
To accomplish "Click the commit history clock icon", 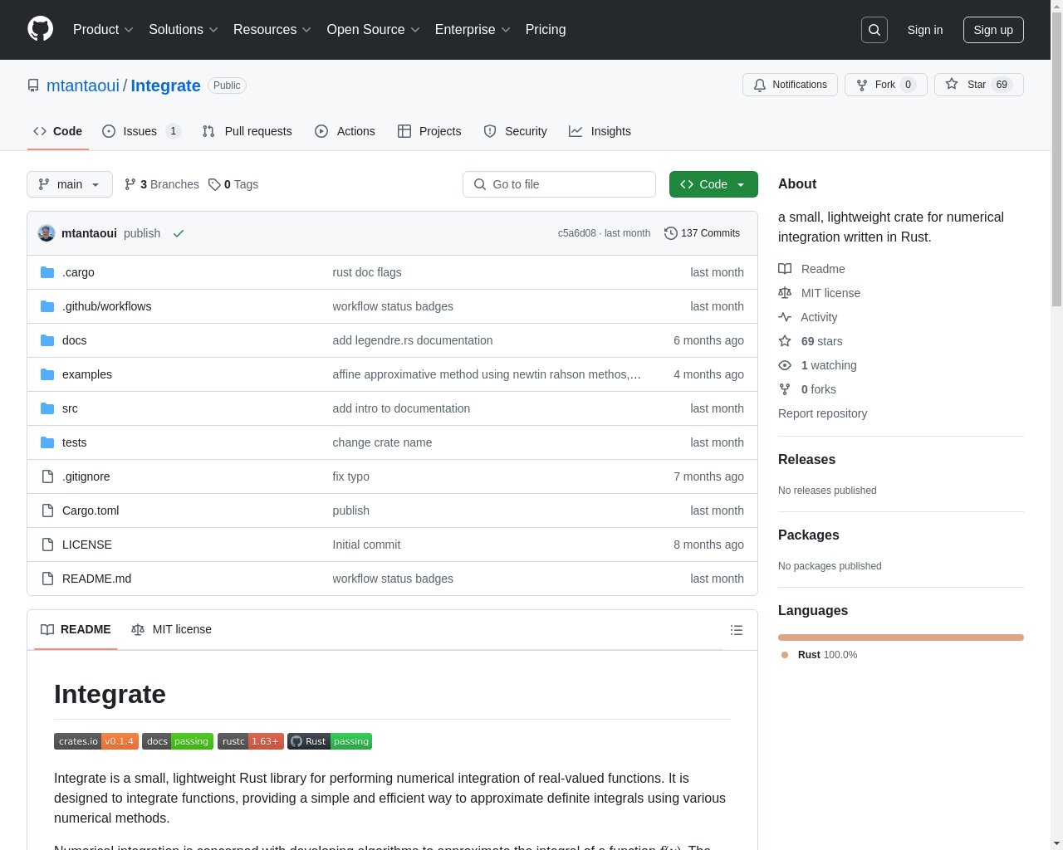I will pyautogui.click(x=670, y=233).
